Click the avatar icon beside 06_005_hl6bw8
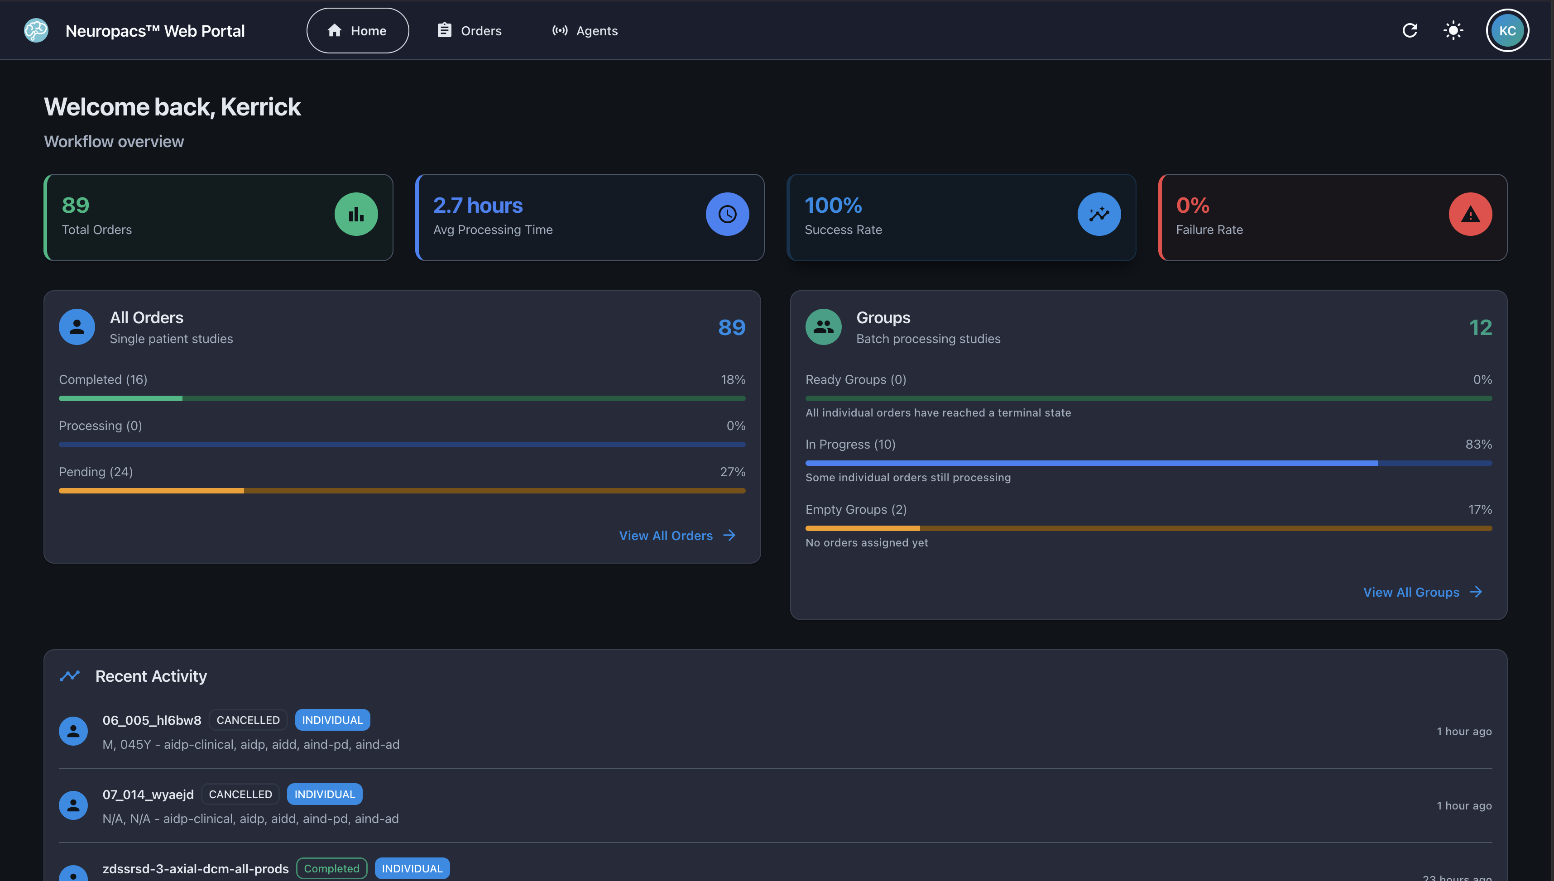Viewport: 1554px width, 881px height. click(x=73, y=730)
